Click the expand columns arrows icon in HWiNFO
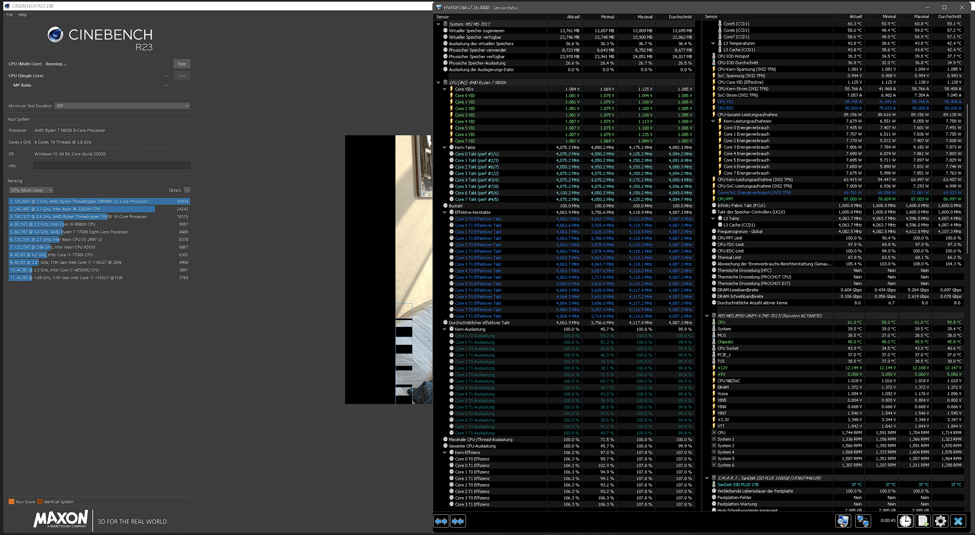This screenshot has width=975, height=535. pos(441,521)
